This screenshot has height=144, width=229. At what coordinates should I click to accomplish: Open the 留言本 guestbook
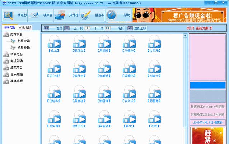(x=92, y=15)
